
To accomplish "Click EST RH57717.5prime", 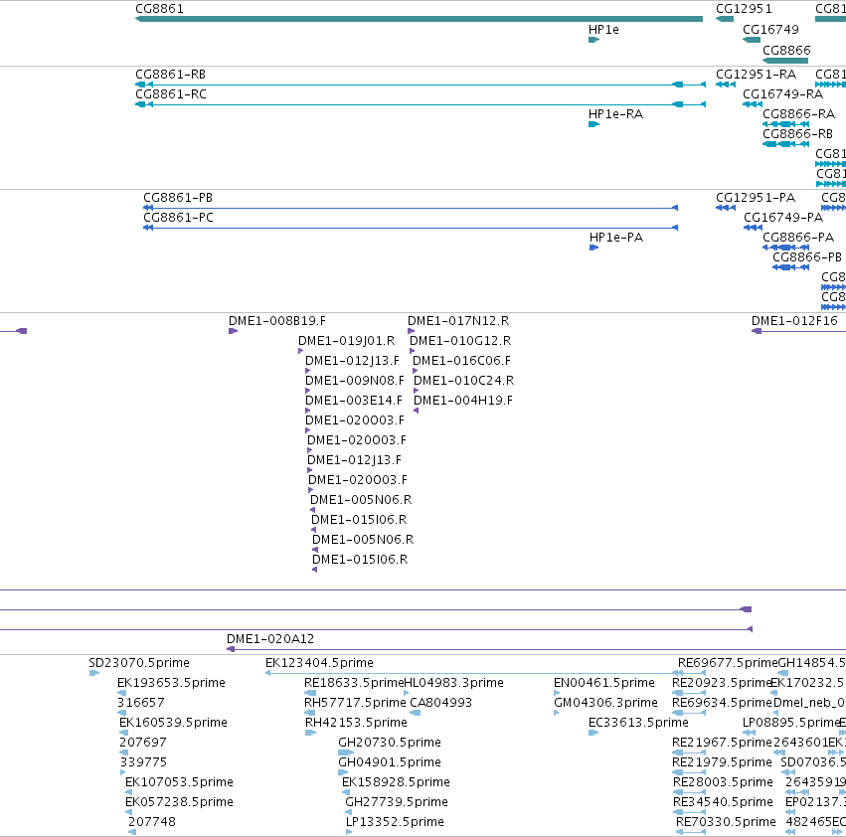I will tap(355, 703).
